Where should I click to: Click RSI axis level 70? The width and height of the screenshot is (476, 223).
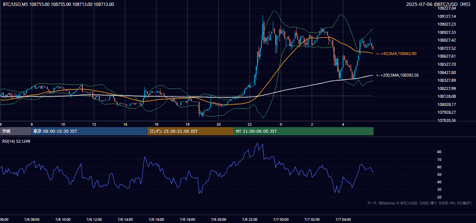pos(439,159)
